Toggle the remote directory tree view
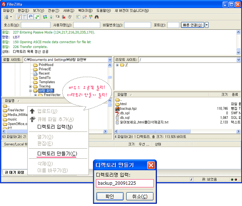 pos(31,17)
